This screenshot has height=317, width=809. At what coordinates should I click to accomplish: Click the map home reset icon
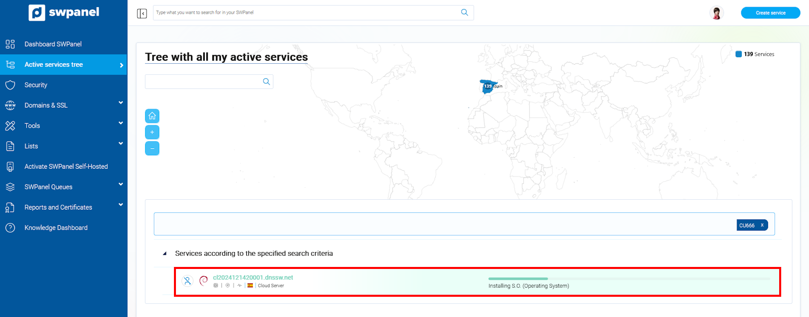pos(152,116)
